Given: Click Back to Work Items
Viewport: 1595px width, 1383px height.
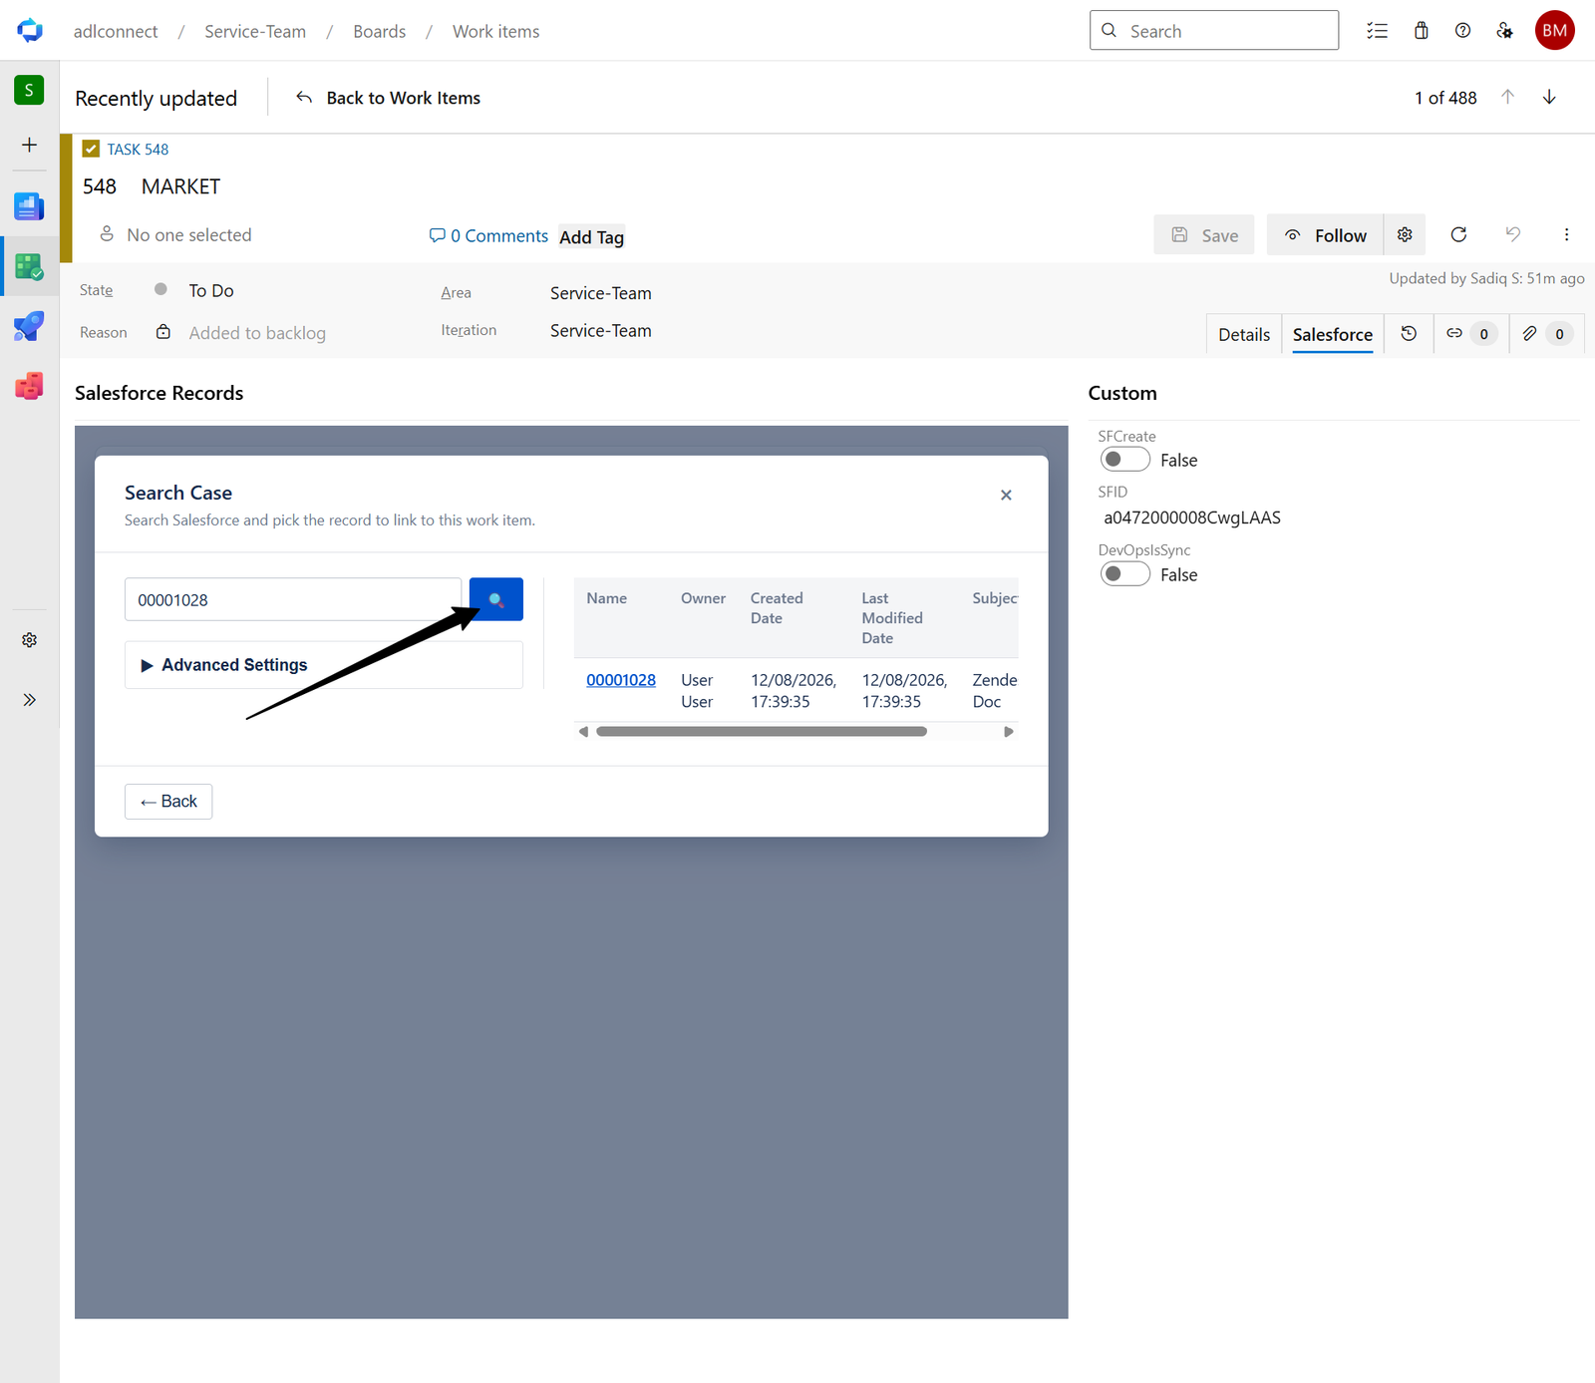Looking at the screenshot, I should 389,98.
